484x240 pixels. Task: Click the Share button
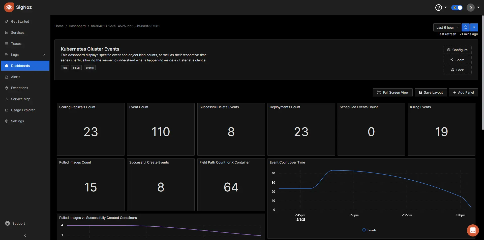pos(457,60)
